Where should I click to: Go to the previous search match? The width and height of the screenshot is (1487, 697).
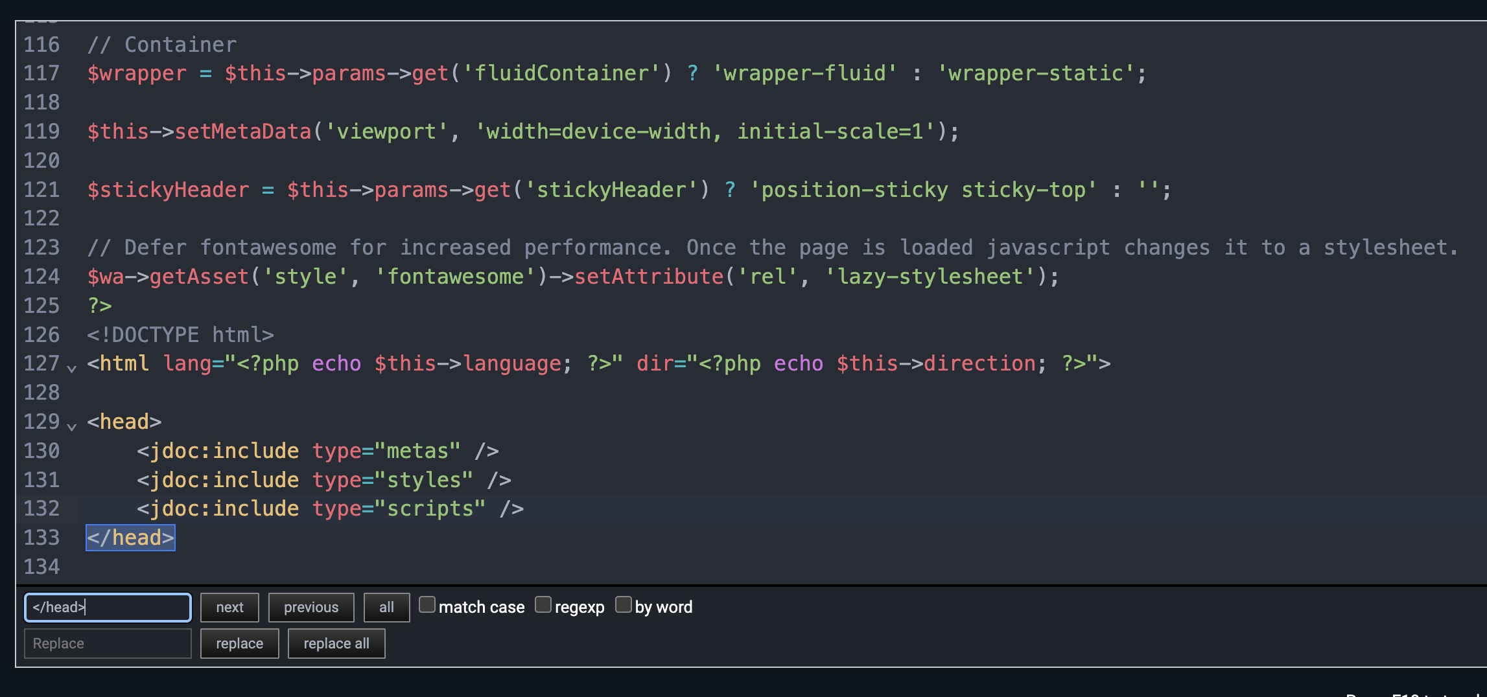(311, 608)
